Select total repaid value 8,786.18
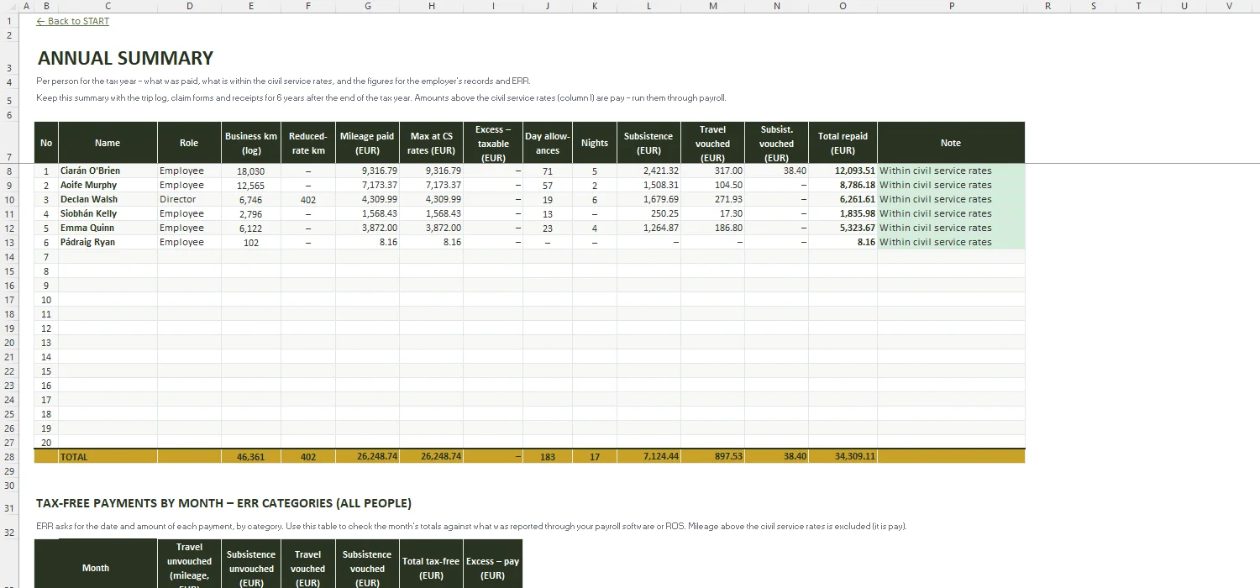The width and height of the screenshot is (1260, 588). point(843,185)
